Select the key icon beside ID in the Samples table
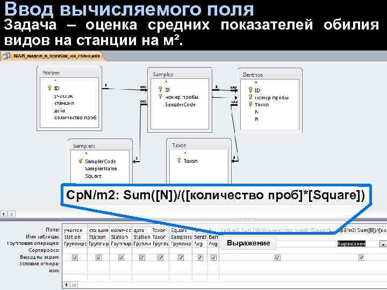This screenshot has height=290, width=387. [160, 89]
